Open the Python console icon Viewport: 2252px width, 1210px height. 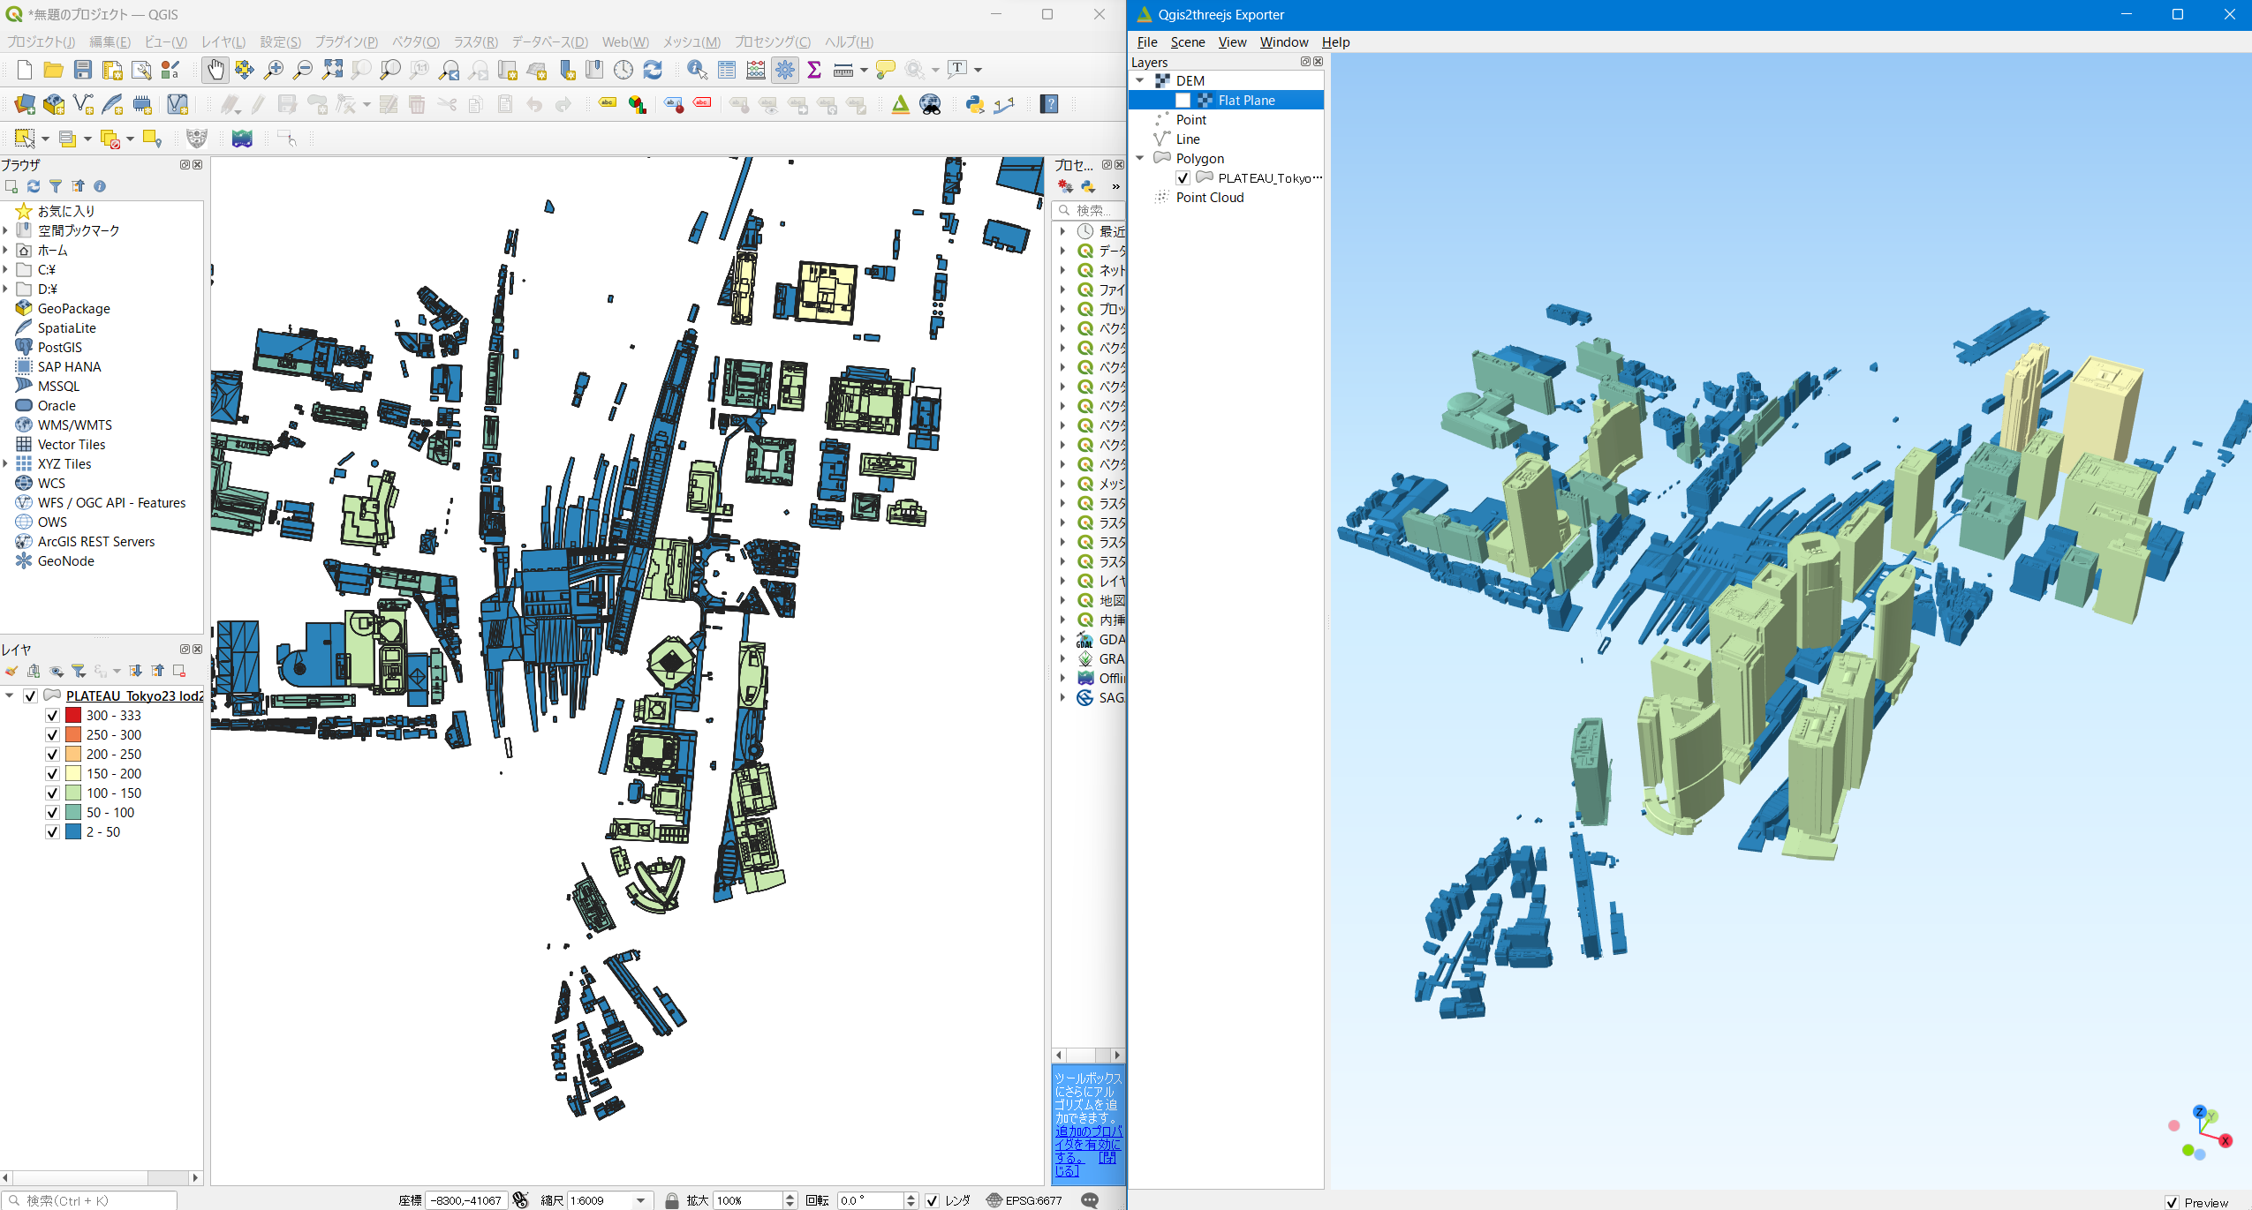coord(974,105)
